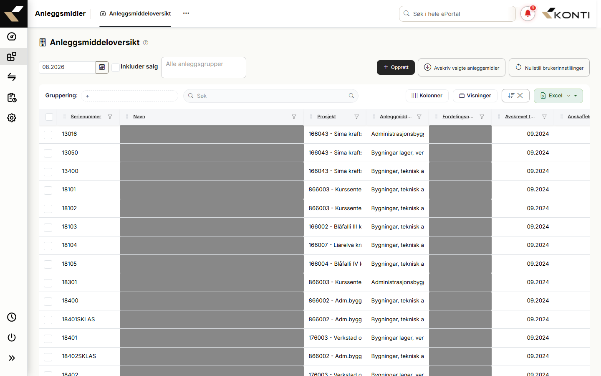Viewport: 601px width, 376px height.
Task: Open filter for Avskrevet t... column
Action: coord(545,117)
